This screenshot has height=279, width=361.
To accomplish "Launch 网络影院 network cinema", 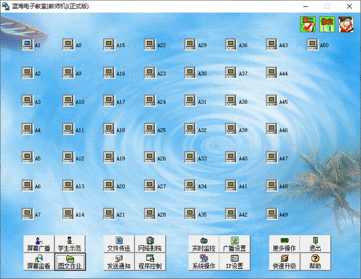I will pyautogui.click(x=149, y=244).
